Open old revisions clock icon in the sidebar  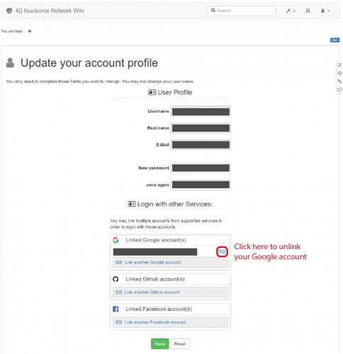tap(339, 74)
